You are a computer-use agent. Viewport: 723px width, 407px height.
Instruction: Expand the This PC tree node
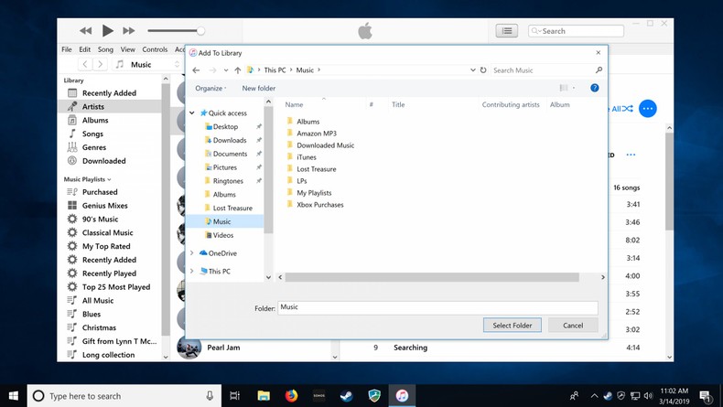tap(192, 272)
